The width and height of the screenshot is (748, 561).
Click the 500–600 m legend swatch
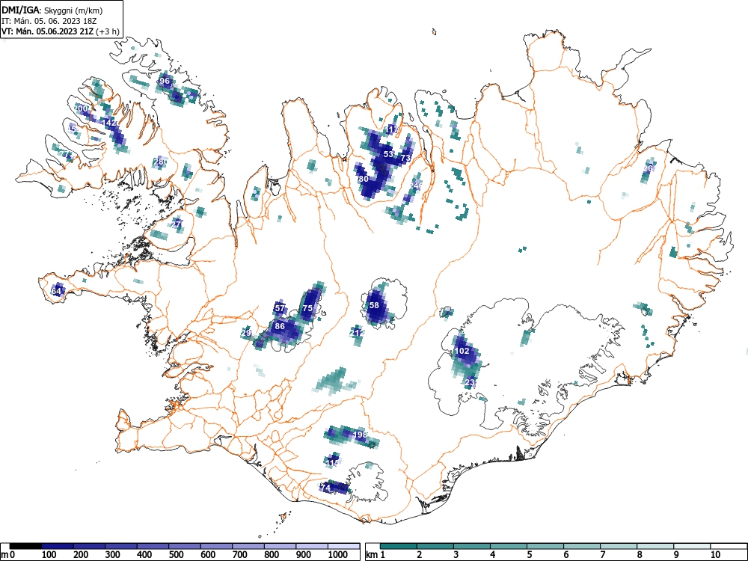(x=185, y=546)
